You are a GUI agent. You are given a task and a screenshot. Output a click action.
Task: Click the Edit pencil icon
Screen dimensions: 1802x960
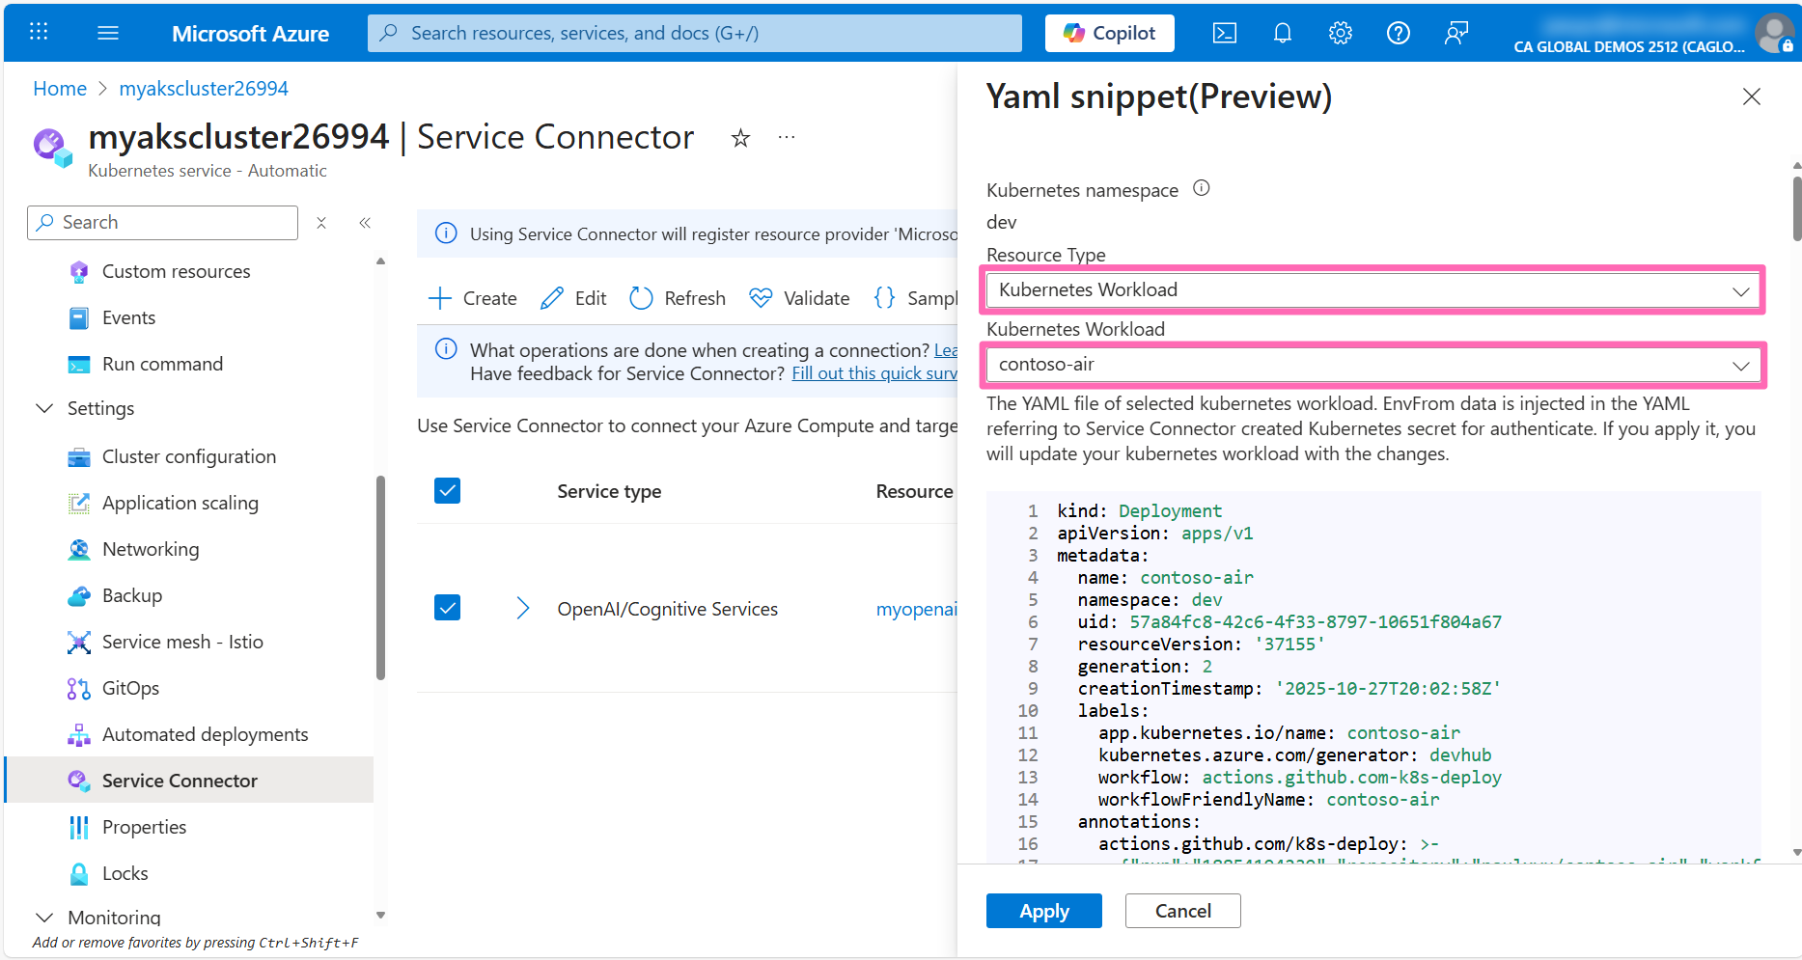click(571, 297)
